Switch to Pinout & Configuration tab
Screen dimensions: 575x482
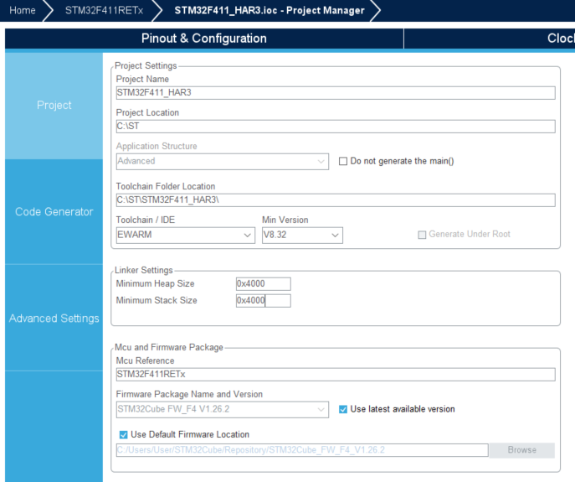click(x=204, y=39)
